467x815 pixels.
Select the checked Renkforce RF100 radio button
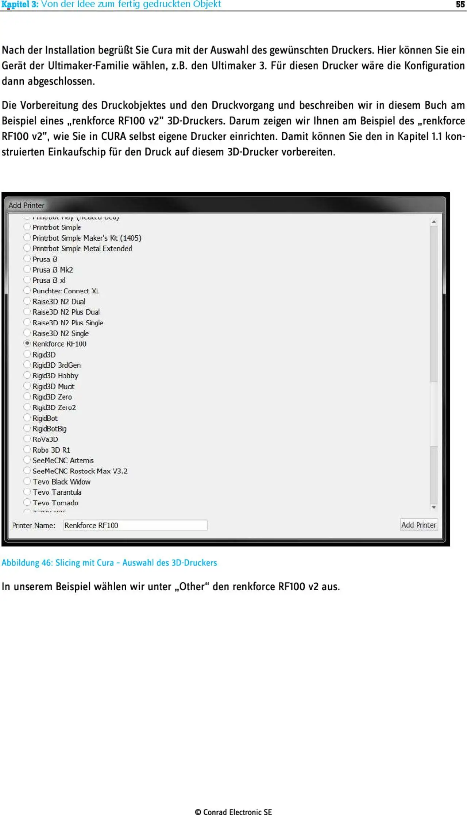click(27, 343)
